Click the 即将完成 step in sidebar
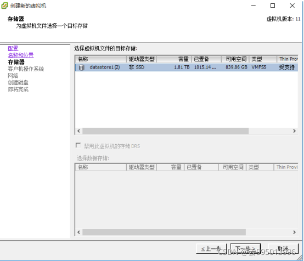Image resolution: width=304 pixels, height=261 pixels. [x=18, y=89]
